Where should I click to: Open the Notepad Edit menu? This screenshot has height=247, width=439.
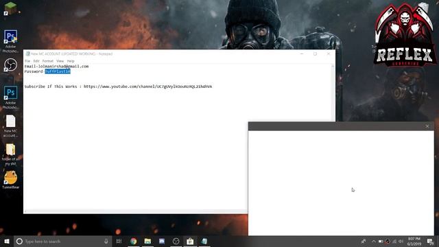[x=36, y=61]
